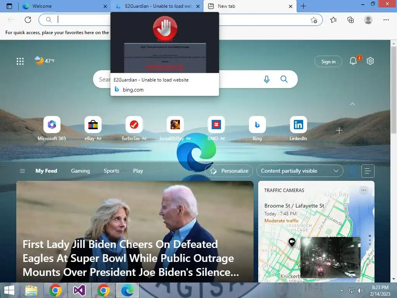The image size is (397, 298).
Task: Select the Gaming feed tab
Action: pyautogui.click(x=80, y=171)
